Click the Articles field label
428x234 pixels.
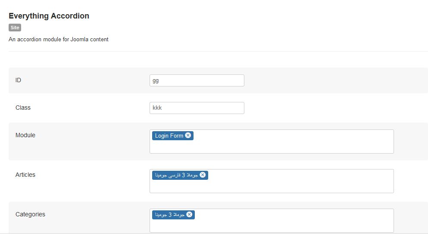(x=25, y=175)
